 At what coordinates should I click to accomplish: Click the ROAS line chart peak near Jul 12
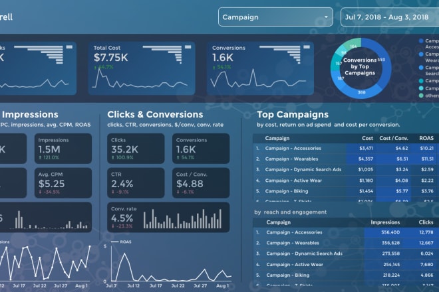point(124,254)
